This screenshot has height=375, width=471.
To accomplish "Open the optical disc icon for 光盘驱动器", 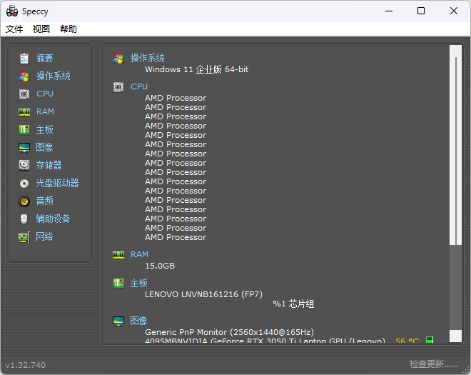I will point(24,183).
